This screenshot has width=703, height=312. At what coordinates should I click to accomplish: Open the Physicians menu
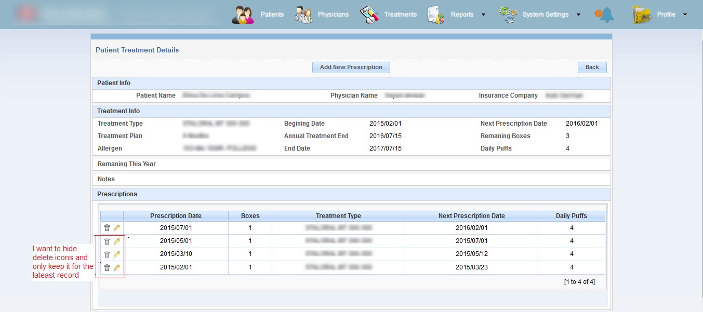333,15
